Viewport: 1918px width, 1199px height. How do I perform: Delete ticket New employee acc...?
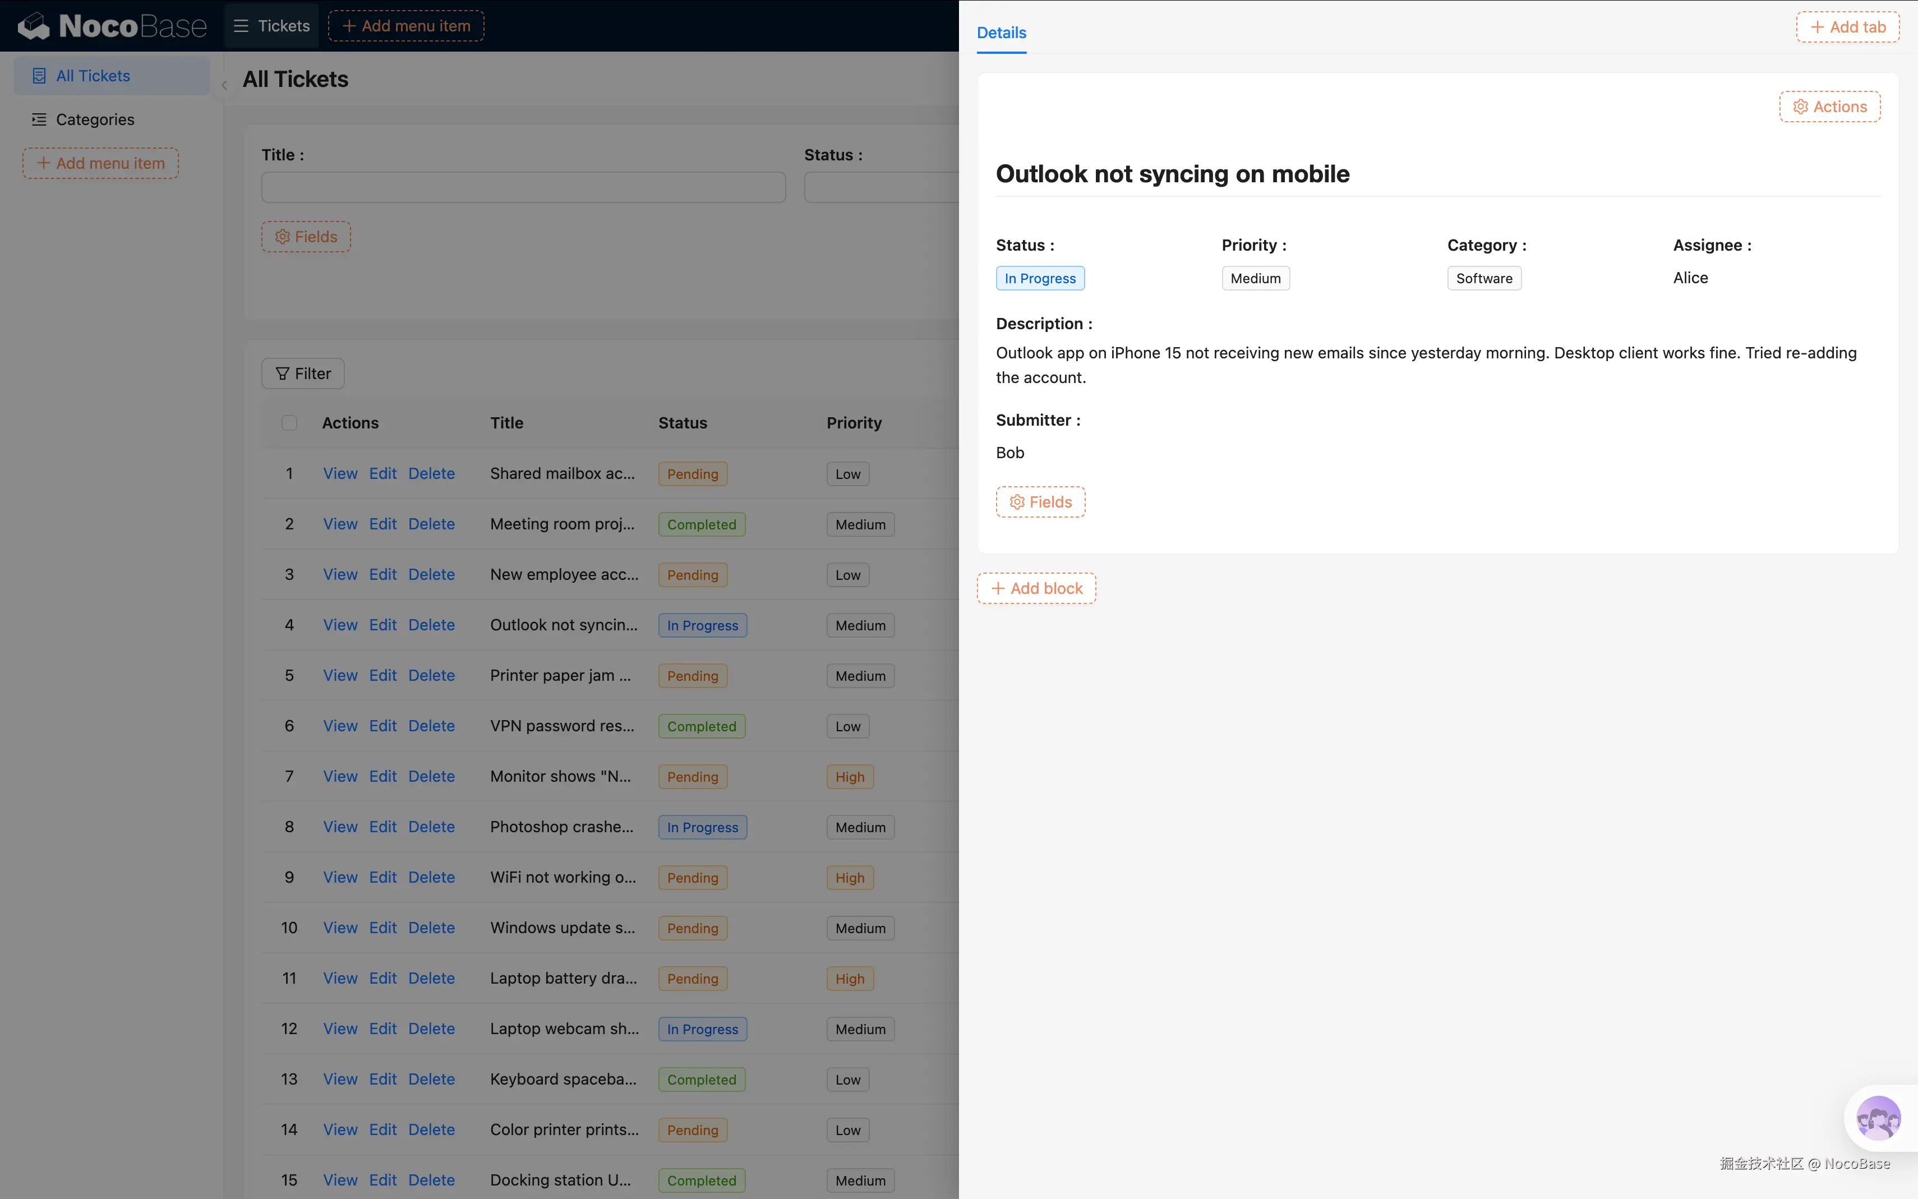[x=431, y=575]
